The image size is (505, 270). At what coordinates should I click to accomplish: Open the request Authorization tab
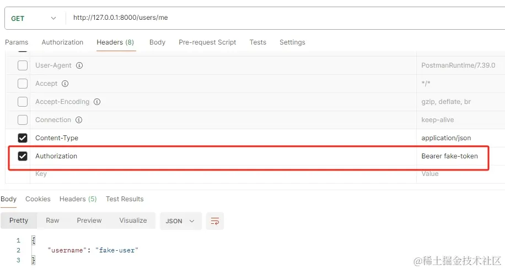coord(62,42)
